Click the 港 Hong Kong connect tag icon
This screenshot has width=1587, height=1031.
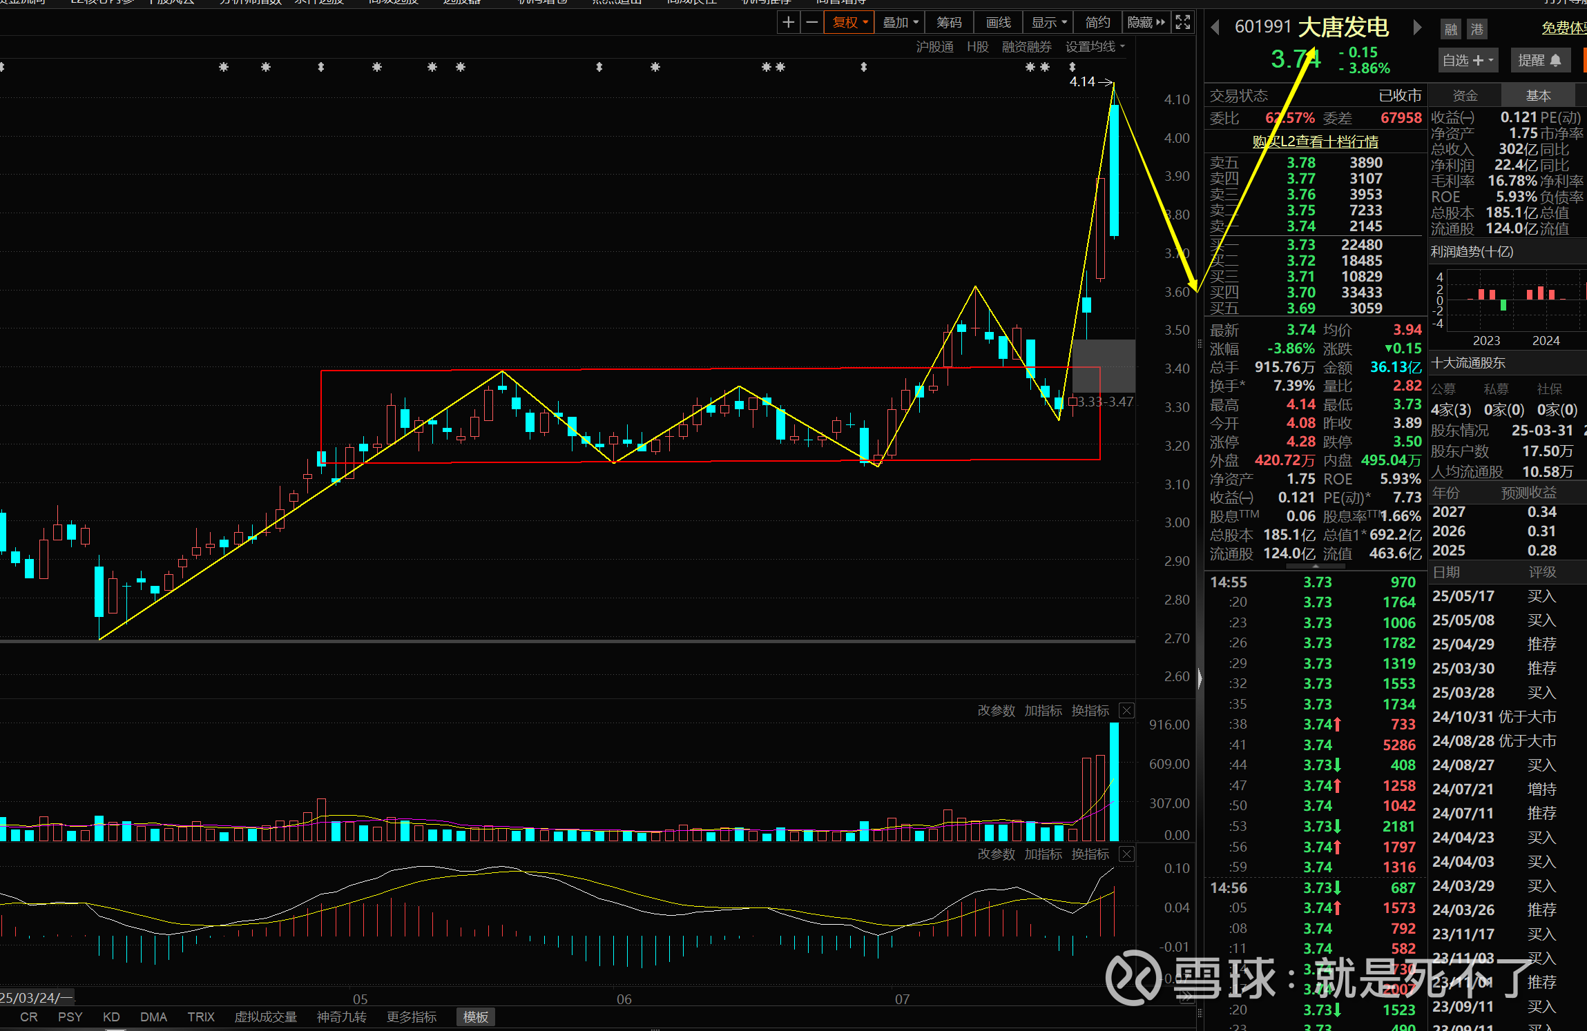pos(1477,29)
